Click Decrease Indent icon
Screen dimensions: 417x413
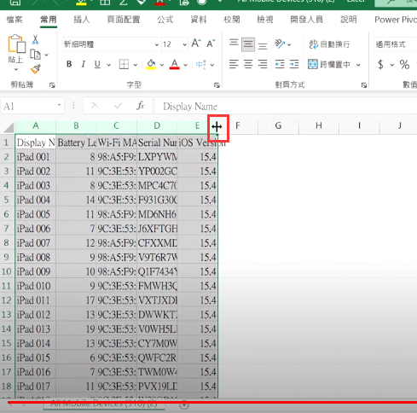click(280, 64)
